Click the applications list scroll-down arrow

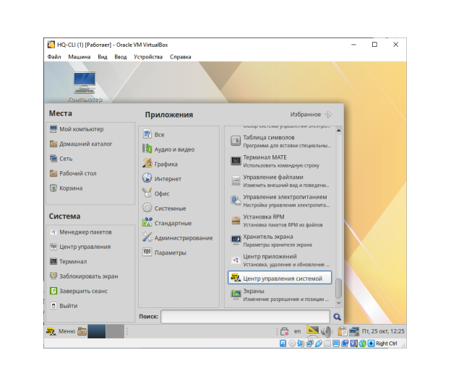[x=338, y=303]
